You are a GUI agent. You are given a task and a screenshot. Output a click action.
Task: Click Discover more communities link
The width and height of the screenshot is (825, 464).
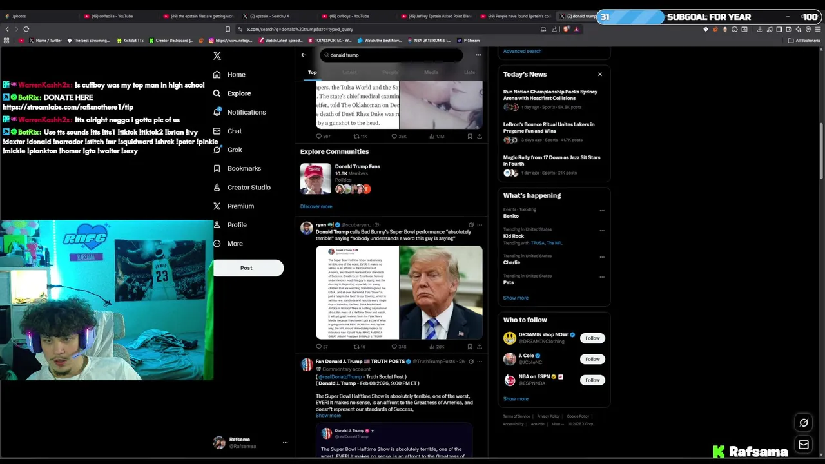pyautogui.click(x=316, y=207)
